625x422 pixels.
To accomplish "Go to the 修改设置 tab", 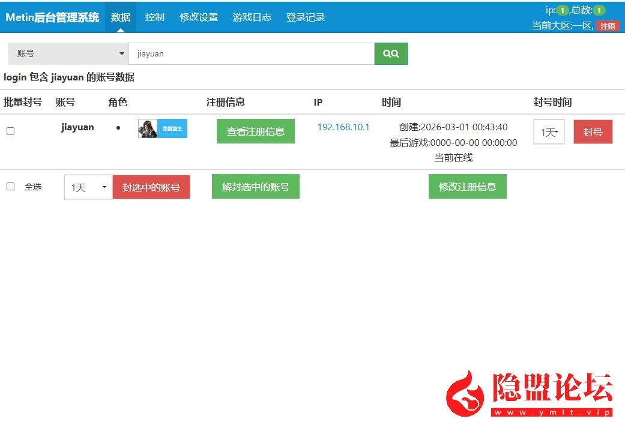I will [199, 17].
